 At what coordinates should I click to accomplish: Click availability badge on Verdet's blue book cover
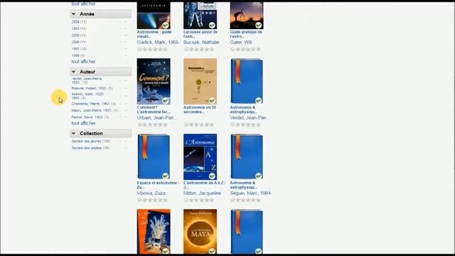pos(258,101)
